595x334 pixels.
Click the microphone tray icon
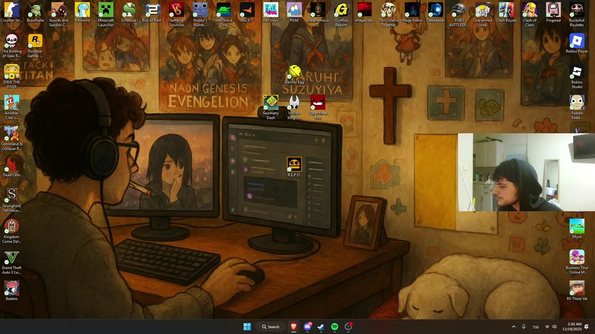(x=523, y=327)
